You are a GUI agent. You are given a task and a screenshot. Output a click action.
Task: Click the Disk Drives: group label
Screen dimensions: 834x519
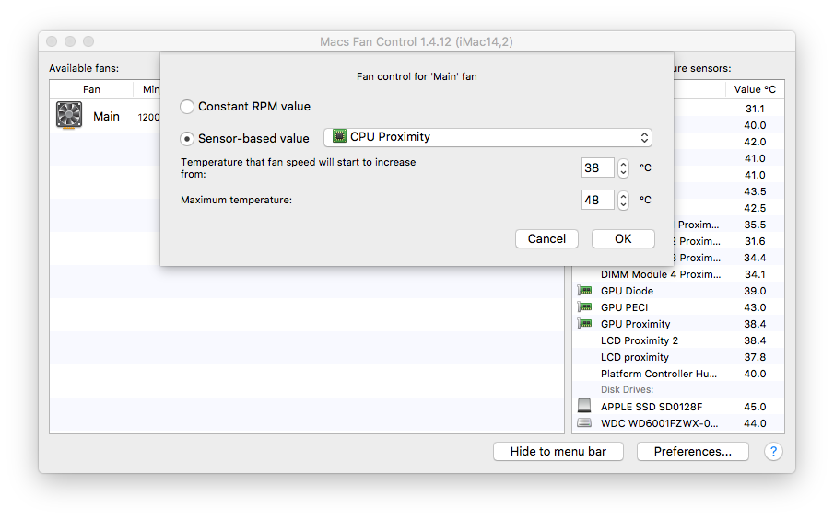click(x=627, y=389)
